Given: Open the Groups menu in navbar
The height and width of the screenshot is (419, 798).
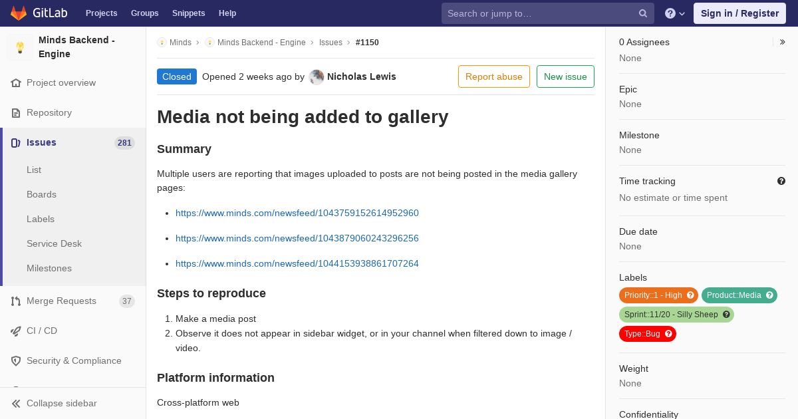Looking at the screenshot, I should [x=145, y=13].
